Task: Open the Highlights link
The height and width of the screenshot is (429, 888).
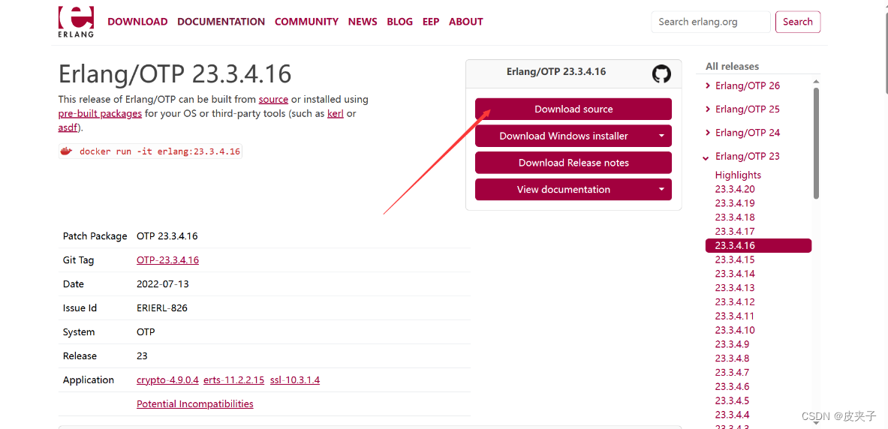Action: click(738, 175)
